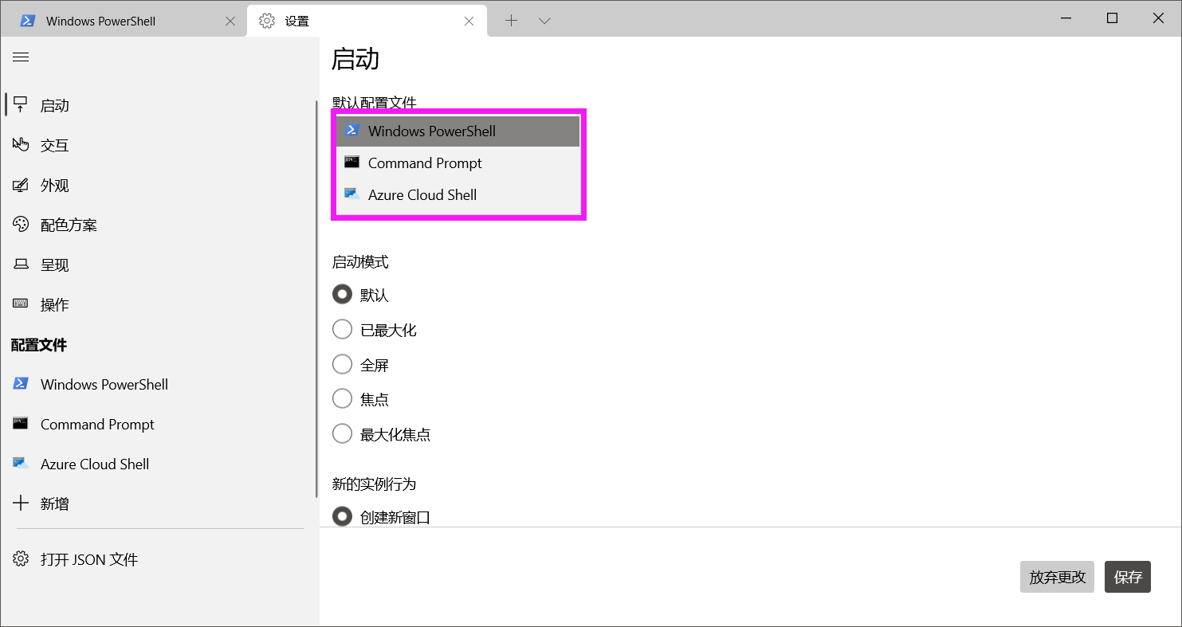Select the 默认 launch mode radio button
This screenshot has height=627, width=1182.
[342, 295]
